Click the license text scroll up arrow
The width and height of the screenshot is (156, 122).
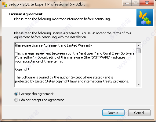pos(139,46)
